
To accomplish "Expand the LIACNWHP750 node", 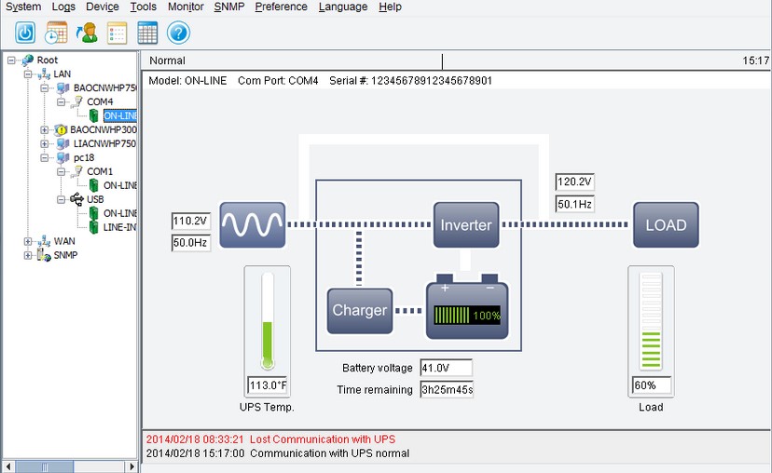I will 45,143.
